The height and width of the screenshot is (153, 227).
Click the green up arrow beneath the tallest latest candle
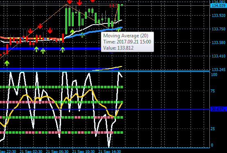click(x=118, y=29)
